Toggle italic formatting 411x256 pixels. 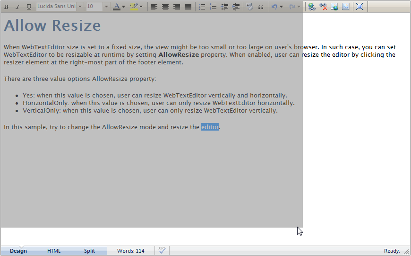[x=17, y=7]
